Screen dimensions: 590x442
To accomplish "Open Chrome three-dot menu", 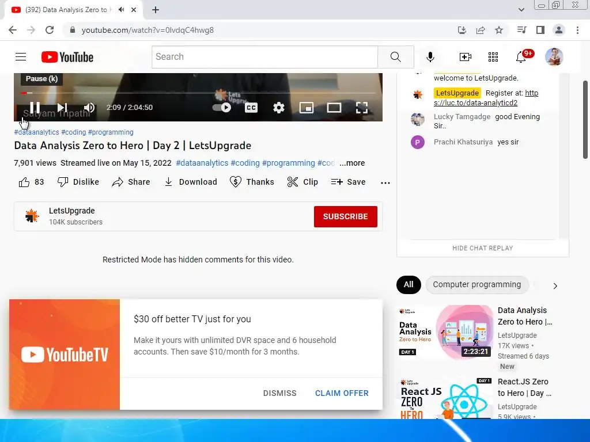I will (577, 30).
